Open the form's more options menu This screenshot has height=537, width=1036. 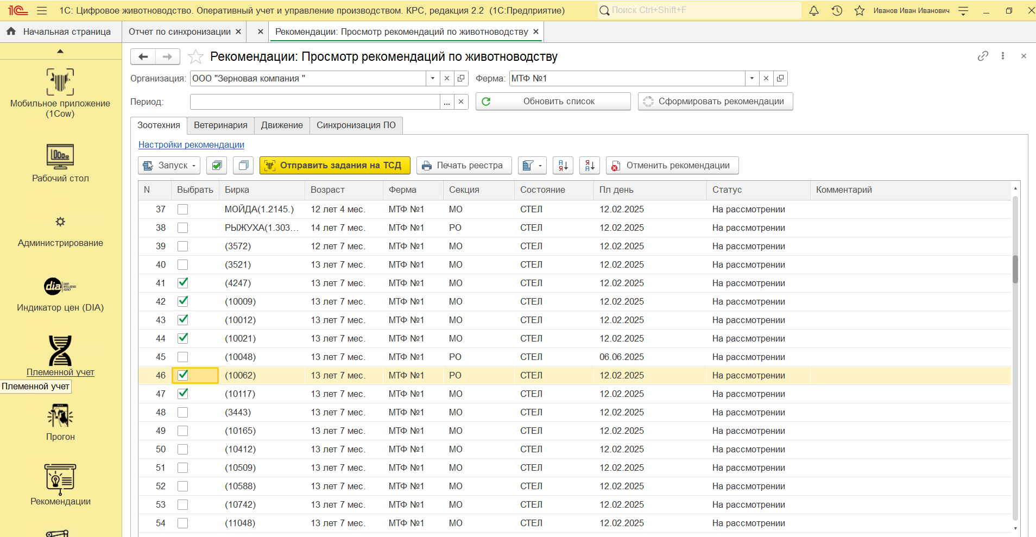click(x=1003, y=56)
